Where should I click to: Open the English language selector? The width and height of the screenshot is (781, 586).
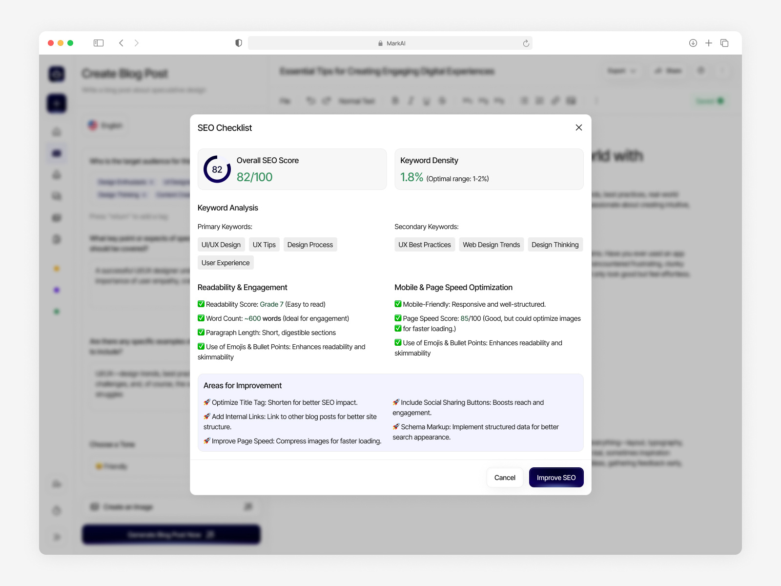(105, 125)
